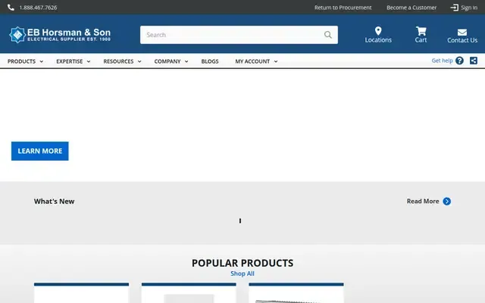Viewport: 485px width, 303px height.
Task: Go to EB Horsman & Son logo homepage
Action: [x=60, y=35]
